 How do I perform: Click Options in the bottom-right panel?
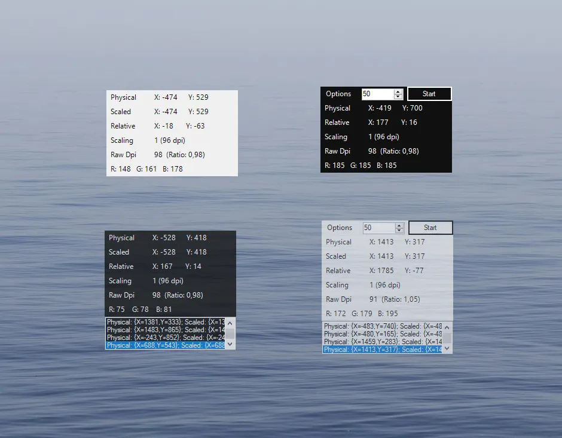click(340, 228)
